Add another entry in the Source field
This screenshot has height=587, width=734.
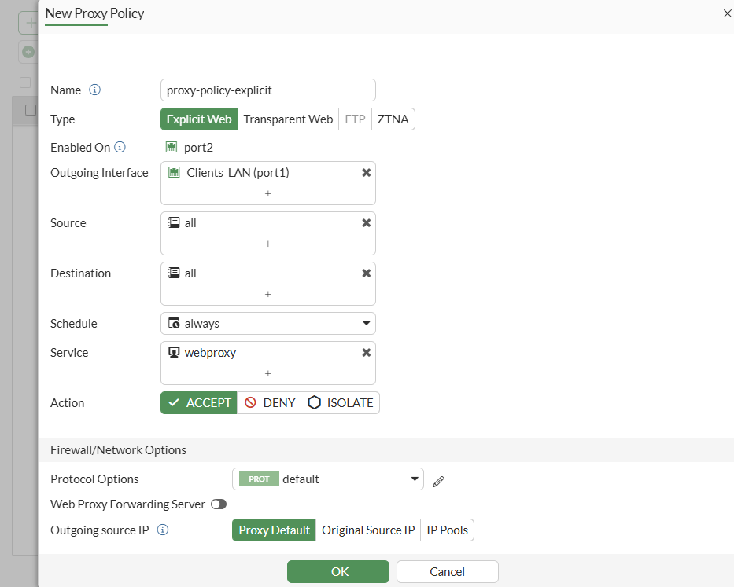[267, 244]
